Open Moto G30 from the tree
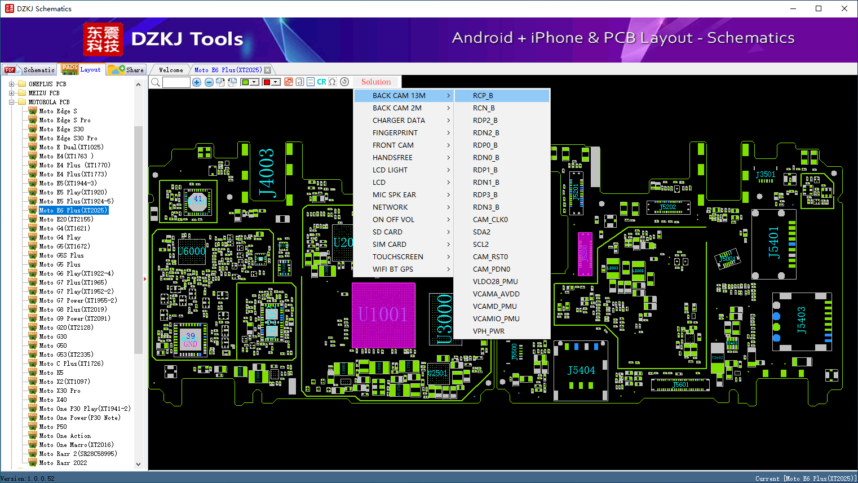The height and width of the screenshot is (483, 858). coord(53,336)
